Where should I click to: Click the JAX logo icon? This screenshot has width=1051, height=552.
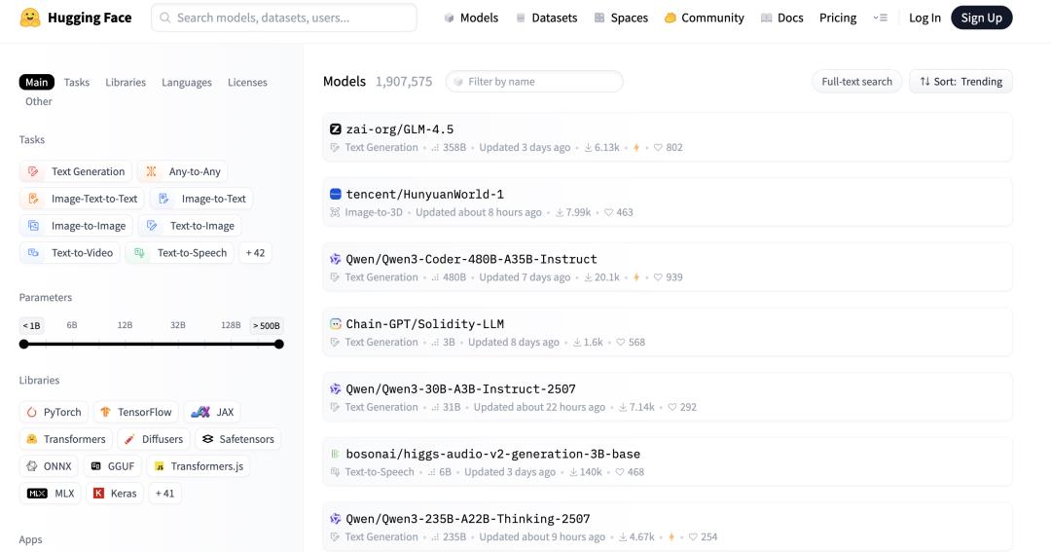pyautogui.click(x=200, y=413)
